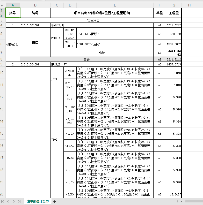Click position cell <15,G>
This screenshot has height=205, width=203.
(70, 158)
